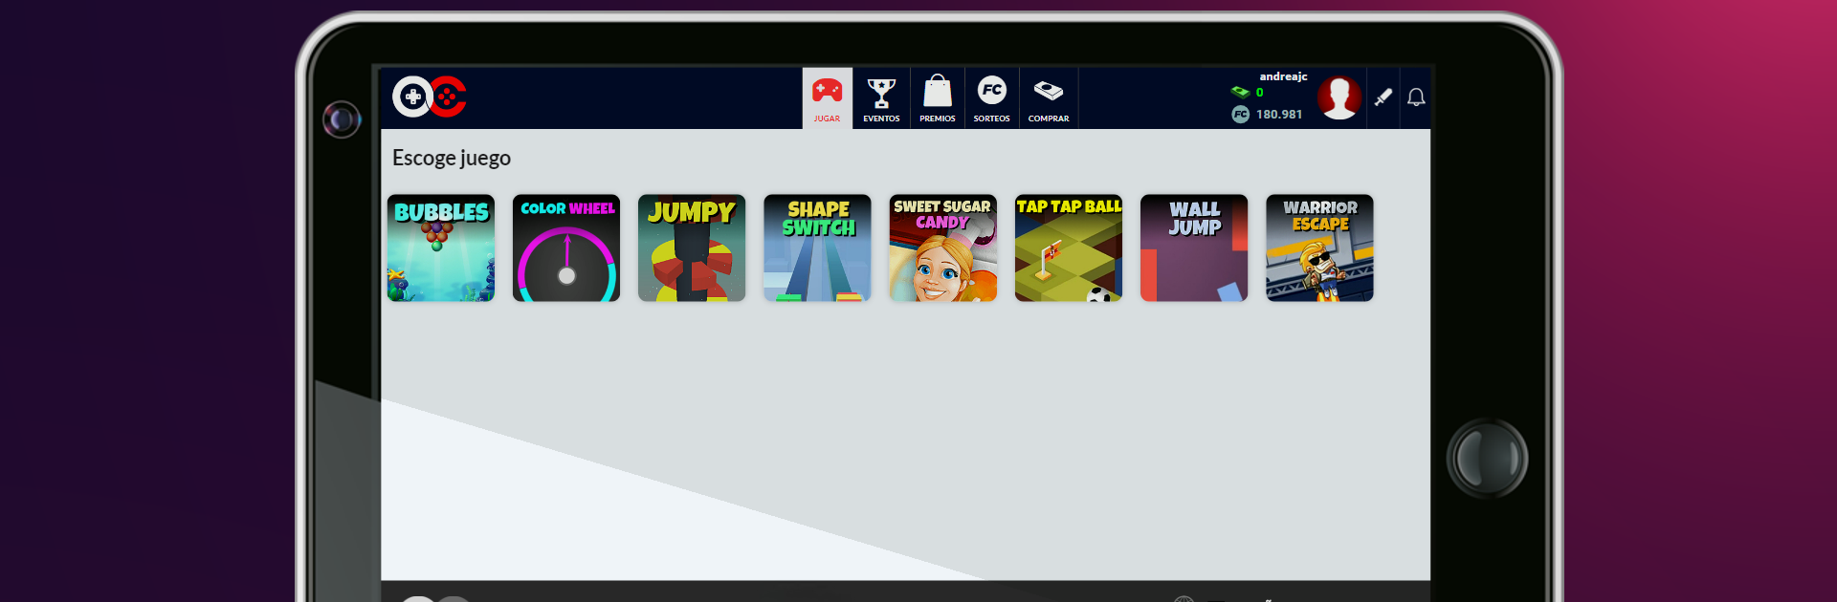Click the andreajc username text
This screenshot has height=602, width=1837.
(x=1283, y=76)
